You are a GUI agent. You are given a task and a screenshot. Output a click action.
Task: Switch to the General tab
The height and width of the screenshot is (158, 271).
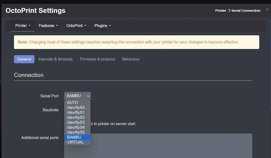[24, 59]
